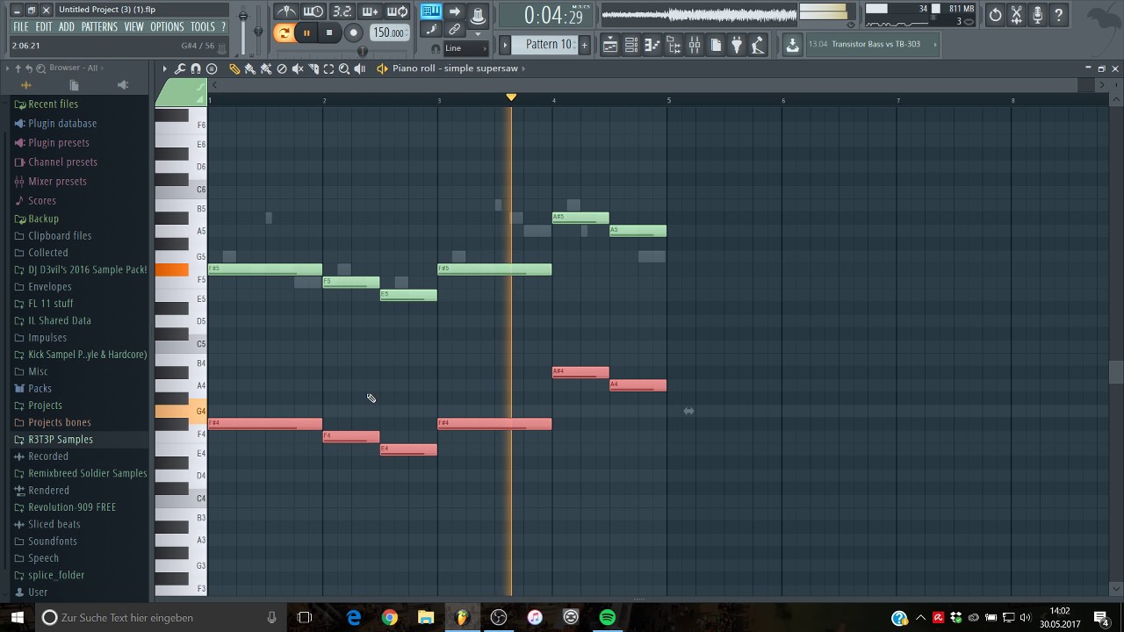Image resolution: width=1124 pixels, height=632 pixels.
Task: Pause playback
Action: (x=306, y=33)
